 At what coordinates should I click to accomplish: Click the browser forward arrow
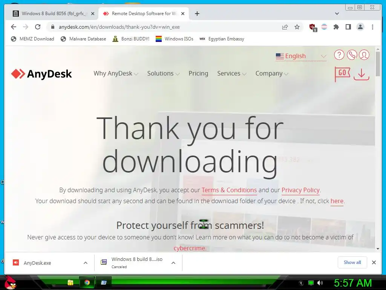point(26,27)
